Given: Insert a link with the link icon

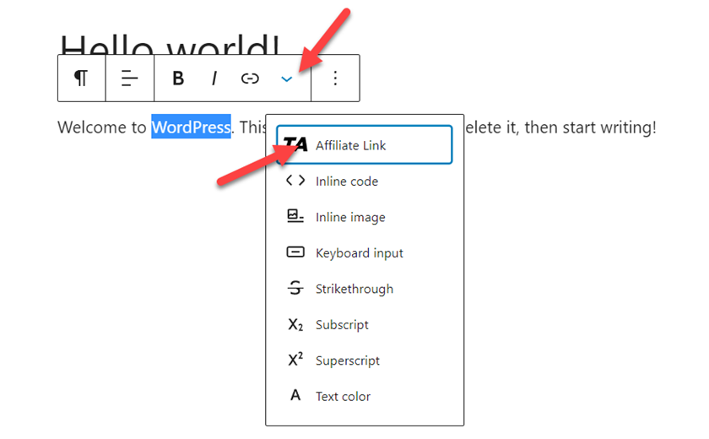Looking at the screenshot, I should pos(250,79).
